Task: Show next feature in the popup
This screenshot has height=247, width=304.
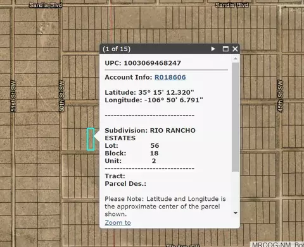Action: click(x=213, y=49)
